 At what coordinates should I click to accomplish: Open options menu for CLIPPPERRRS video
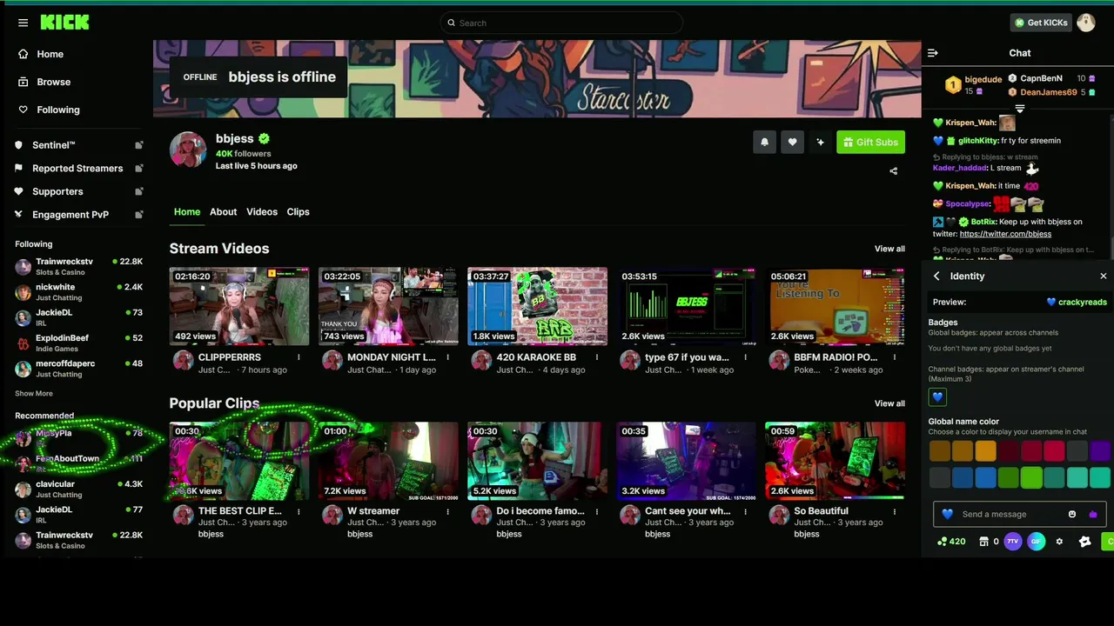[299, 357]
